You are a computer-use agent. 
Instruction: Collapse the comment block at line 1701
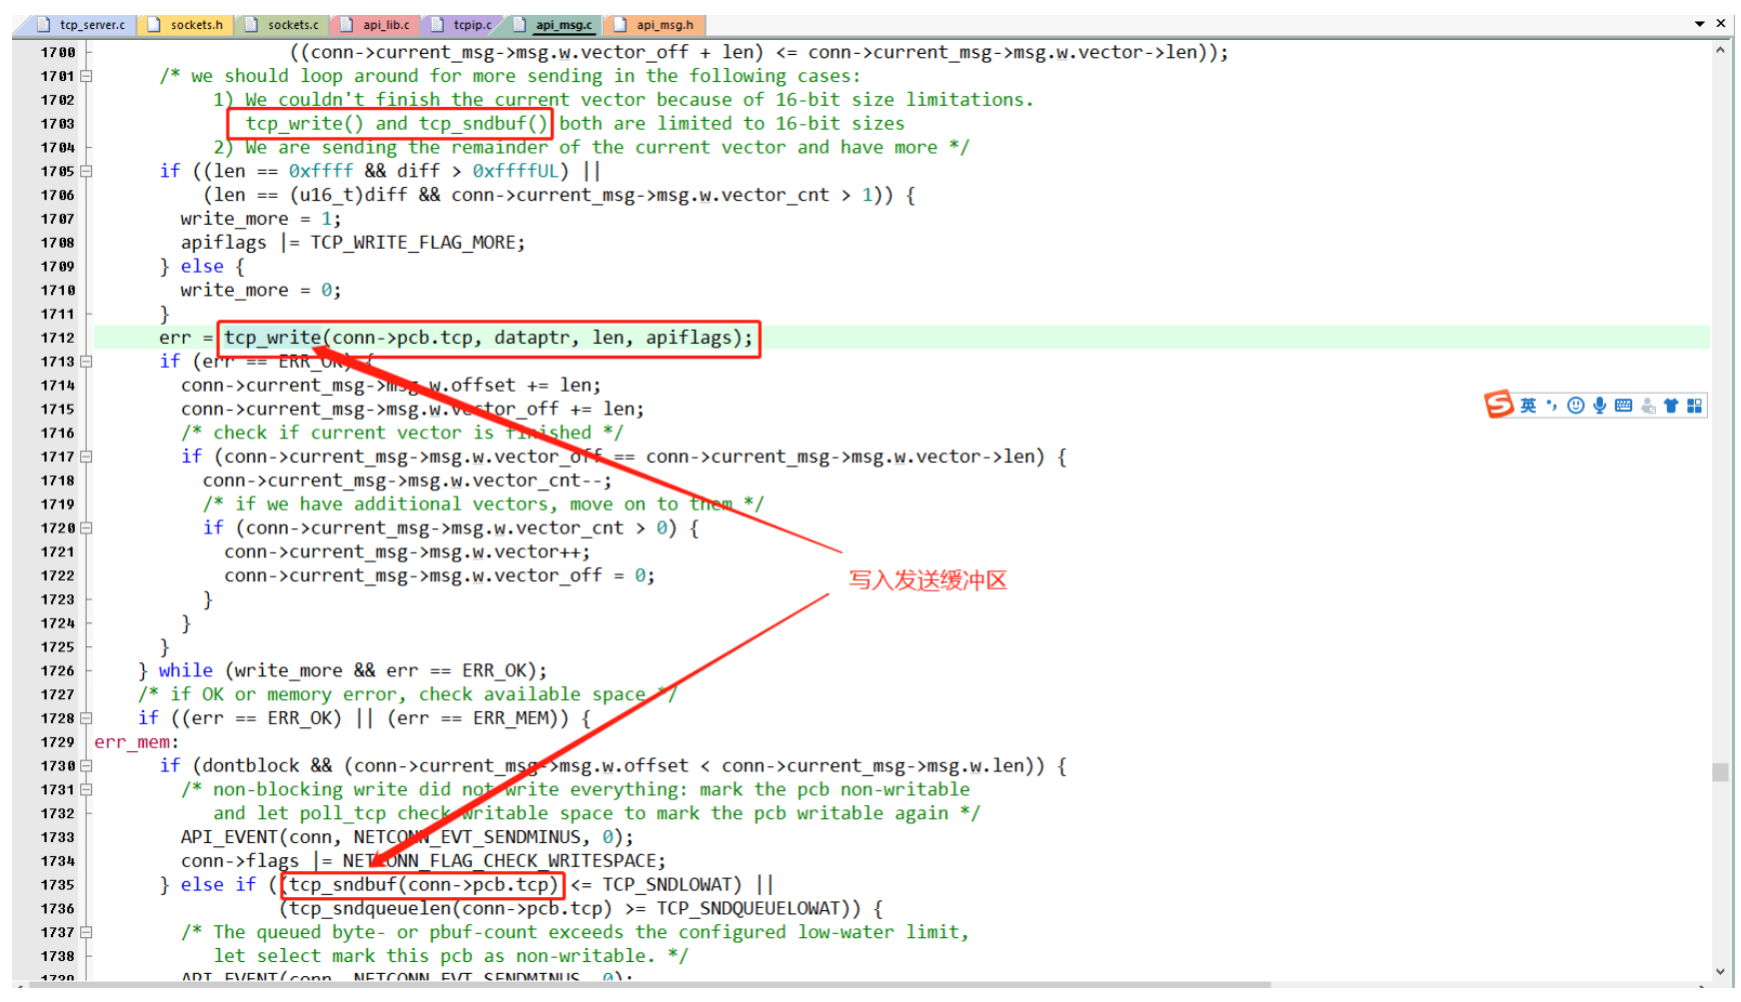(87, 76)
